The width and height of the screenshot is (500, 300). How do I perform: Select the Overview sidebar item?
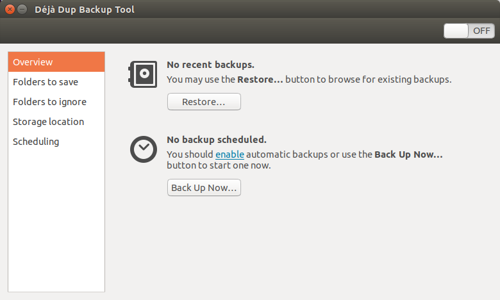point(56,62)
